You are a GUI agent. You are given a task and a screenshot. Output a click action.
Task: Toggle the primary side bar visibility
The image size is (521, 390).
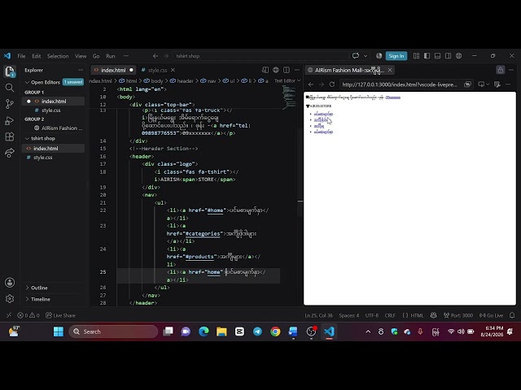[427, 56]
